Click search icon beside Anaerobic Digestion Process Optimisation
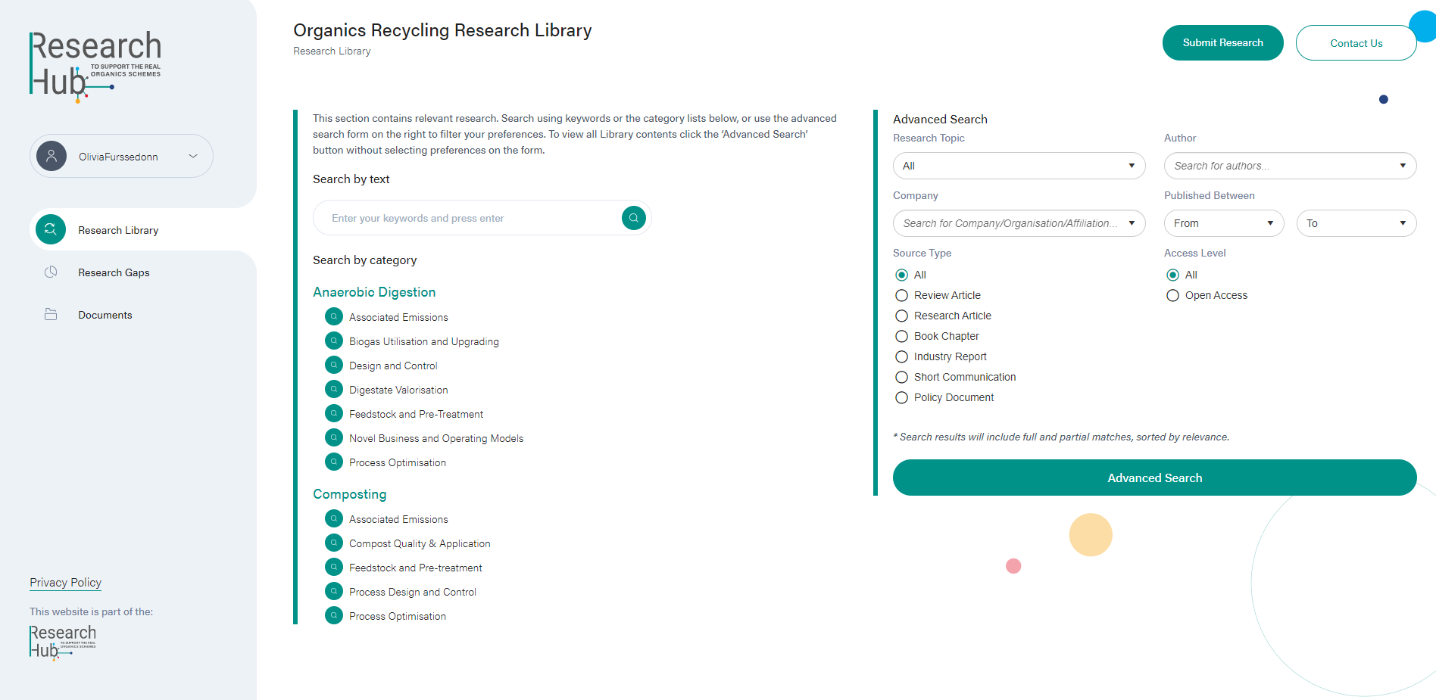This screenshot has height=700, width=1436. pyautogui.click(x=334, y=462)
